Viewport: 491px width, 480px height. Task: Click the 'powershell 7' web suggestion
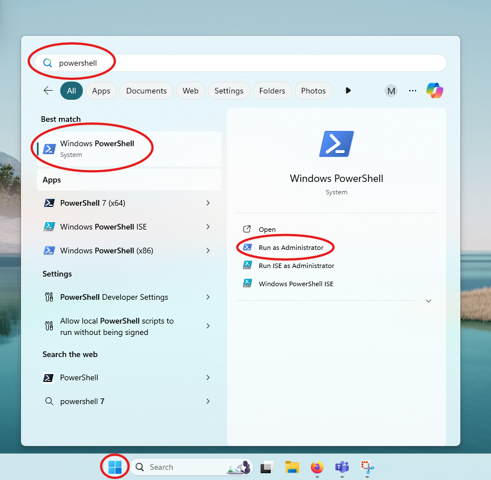pyautogui.click(x=129, y=401)
